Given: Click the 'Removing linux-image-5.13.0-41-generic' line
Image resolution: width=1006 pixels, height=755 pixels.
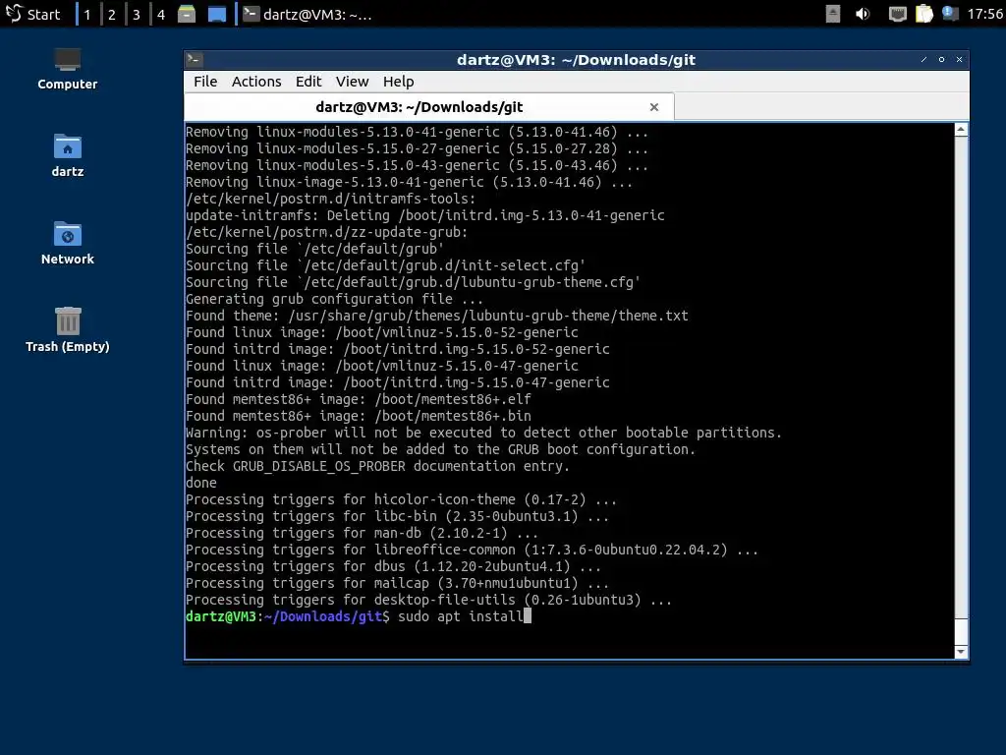Looking at the screenshot, I should point(409,182).
